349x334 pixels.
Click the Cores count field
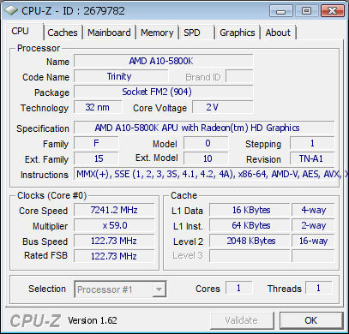click(239, 288)
